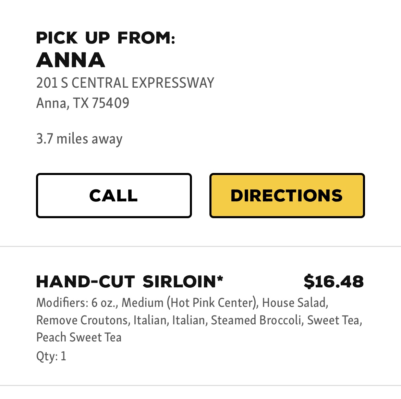Image resolution: width=401 pixels, height=399 pixels.
Task: Tap the $16.48 item price
Action: [x=333, y=282]
